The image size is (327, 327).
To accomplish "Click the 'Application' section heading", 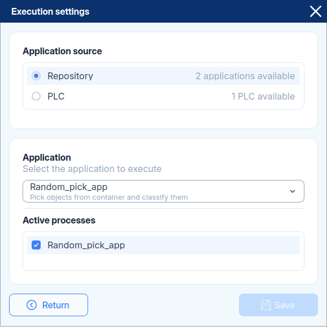I will click(x=47, y=157).
